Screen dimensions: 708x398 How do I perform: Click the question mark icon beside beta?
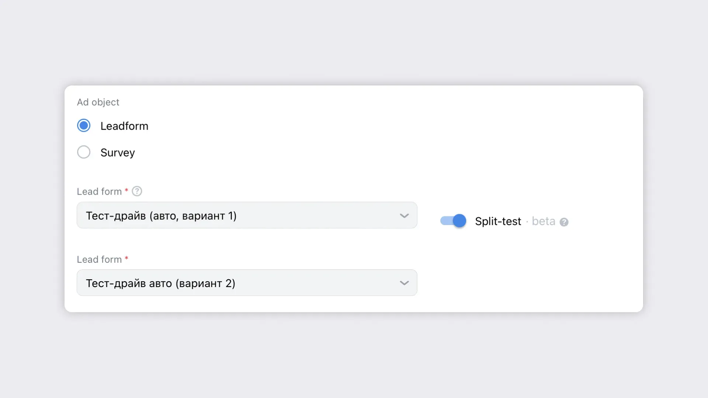(x=564, y=222)
